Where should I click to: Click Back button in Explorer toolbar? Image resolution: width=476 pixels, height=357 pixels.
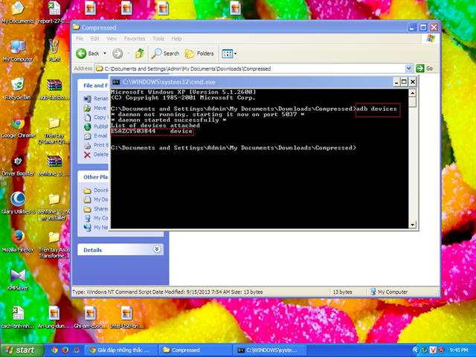[x=88, y=54]
